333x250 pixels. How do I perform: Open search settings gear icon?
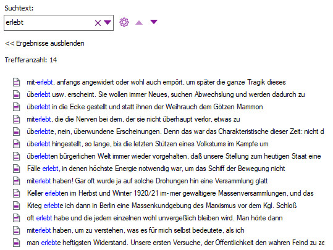(124, 22)
